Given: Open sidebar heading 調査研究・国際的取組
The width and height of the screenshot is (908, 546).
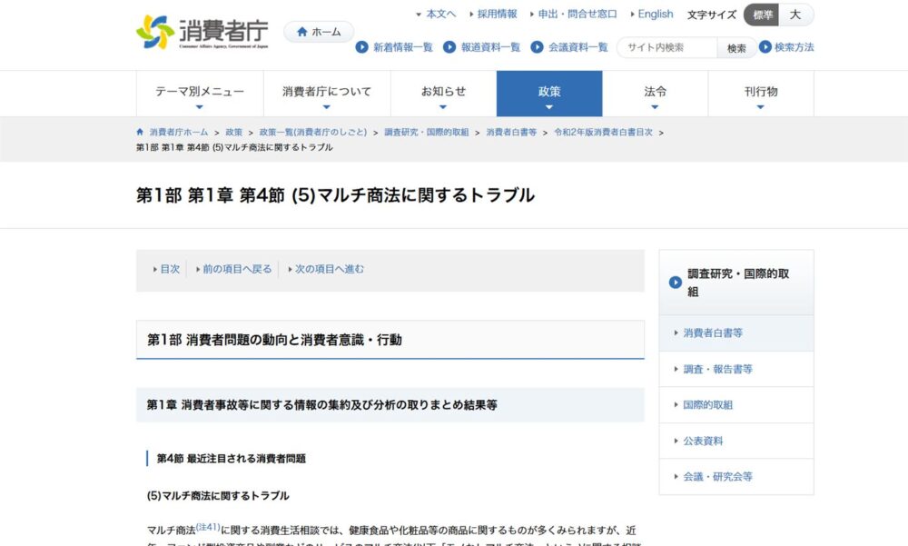Looking at the screenshot, I should point(737,283).
